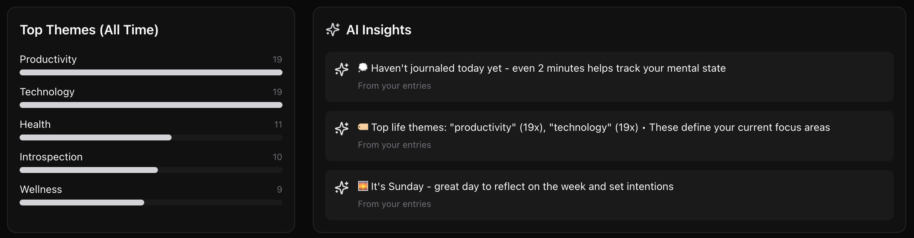Click the Introspection theme progress bar
Image resolution: width=914 pixels, height=238 pixels.
coord(151,170)
